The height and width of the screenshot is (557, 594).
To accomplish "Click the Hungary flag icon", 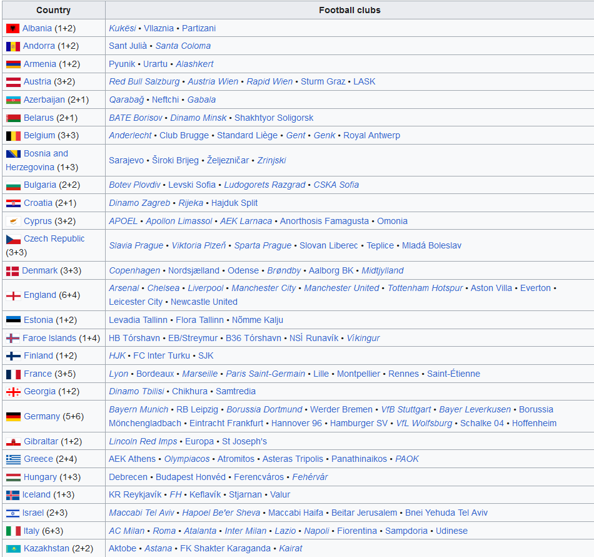I will 13,478.
